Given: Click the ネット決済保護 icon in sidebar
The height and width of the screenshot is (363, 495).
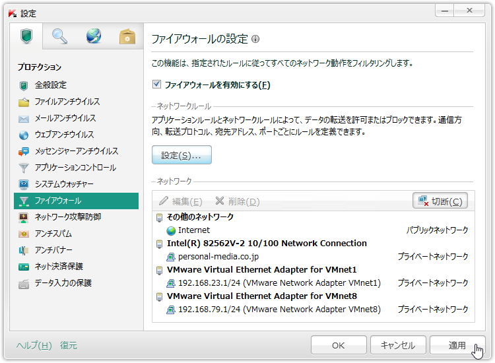Looking at the screenshot, I should [x=24, y=267].
